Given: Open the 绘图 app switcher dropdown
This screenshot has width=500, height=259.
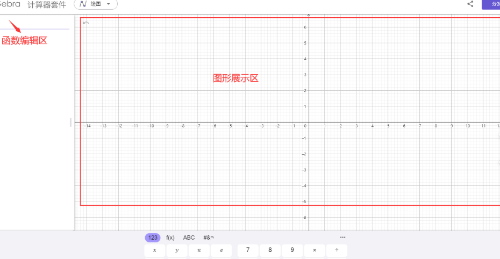Looking at the screenshot, I should [x=96, y=4].
